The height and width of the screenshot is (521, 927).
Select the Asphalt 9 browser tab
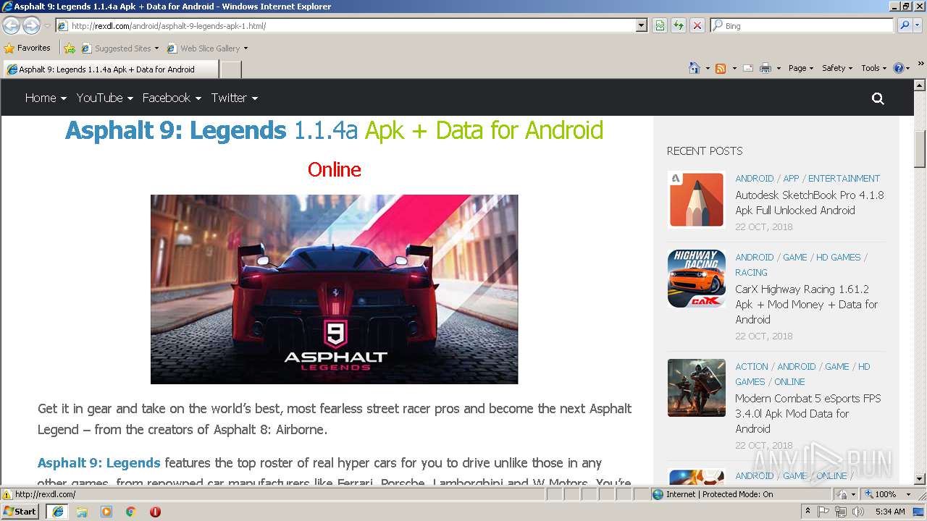point(110,69)
